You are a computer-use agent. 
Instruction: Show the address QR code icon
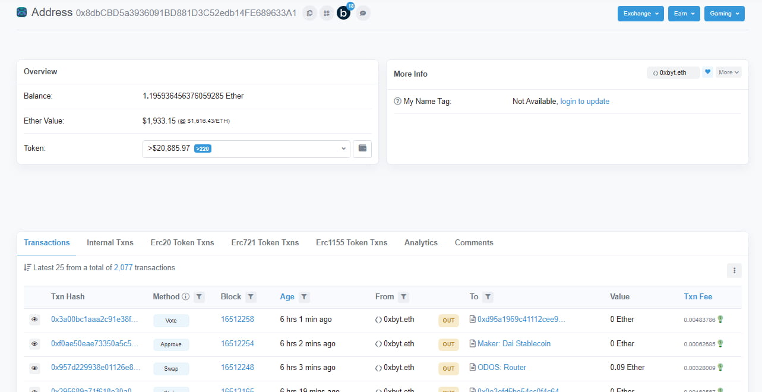(x=327, y=13)
